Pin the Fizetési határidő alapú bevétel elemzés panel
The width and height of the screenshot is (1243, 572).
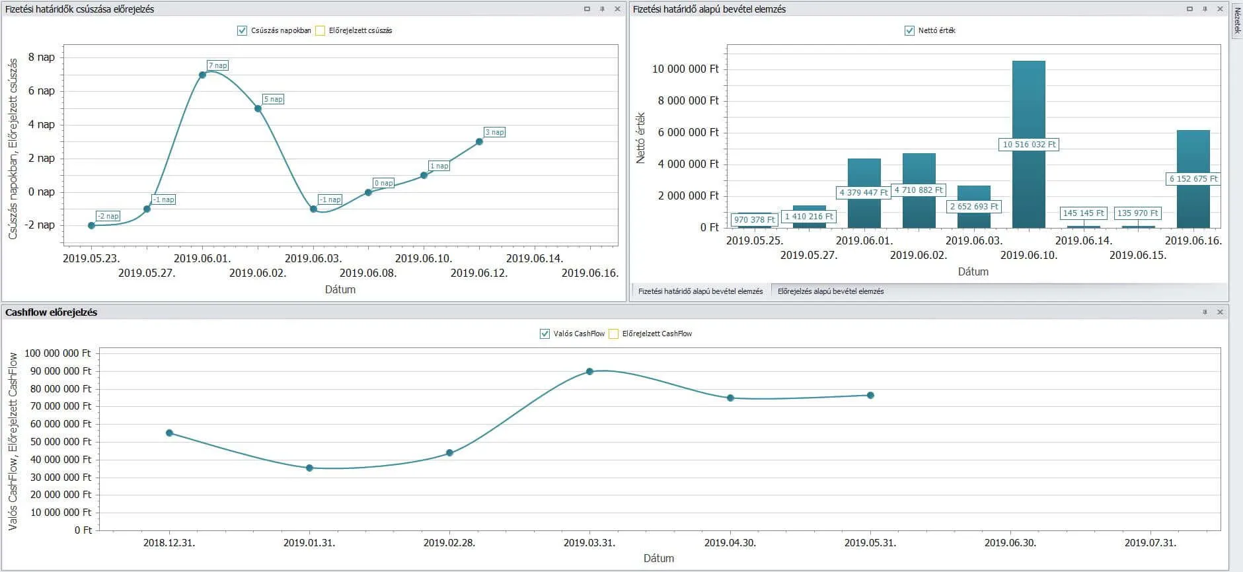tap(1205, 9)
